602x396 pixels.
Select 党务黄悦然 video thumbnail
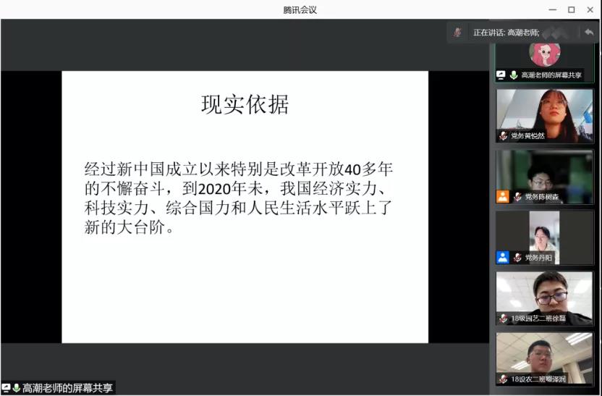pos(545,111)
